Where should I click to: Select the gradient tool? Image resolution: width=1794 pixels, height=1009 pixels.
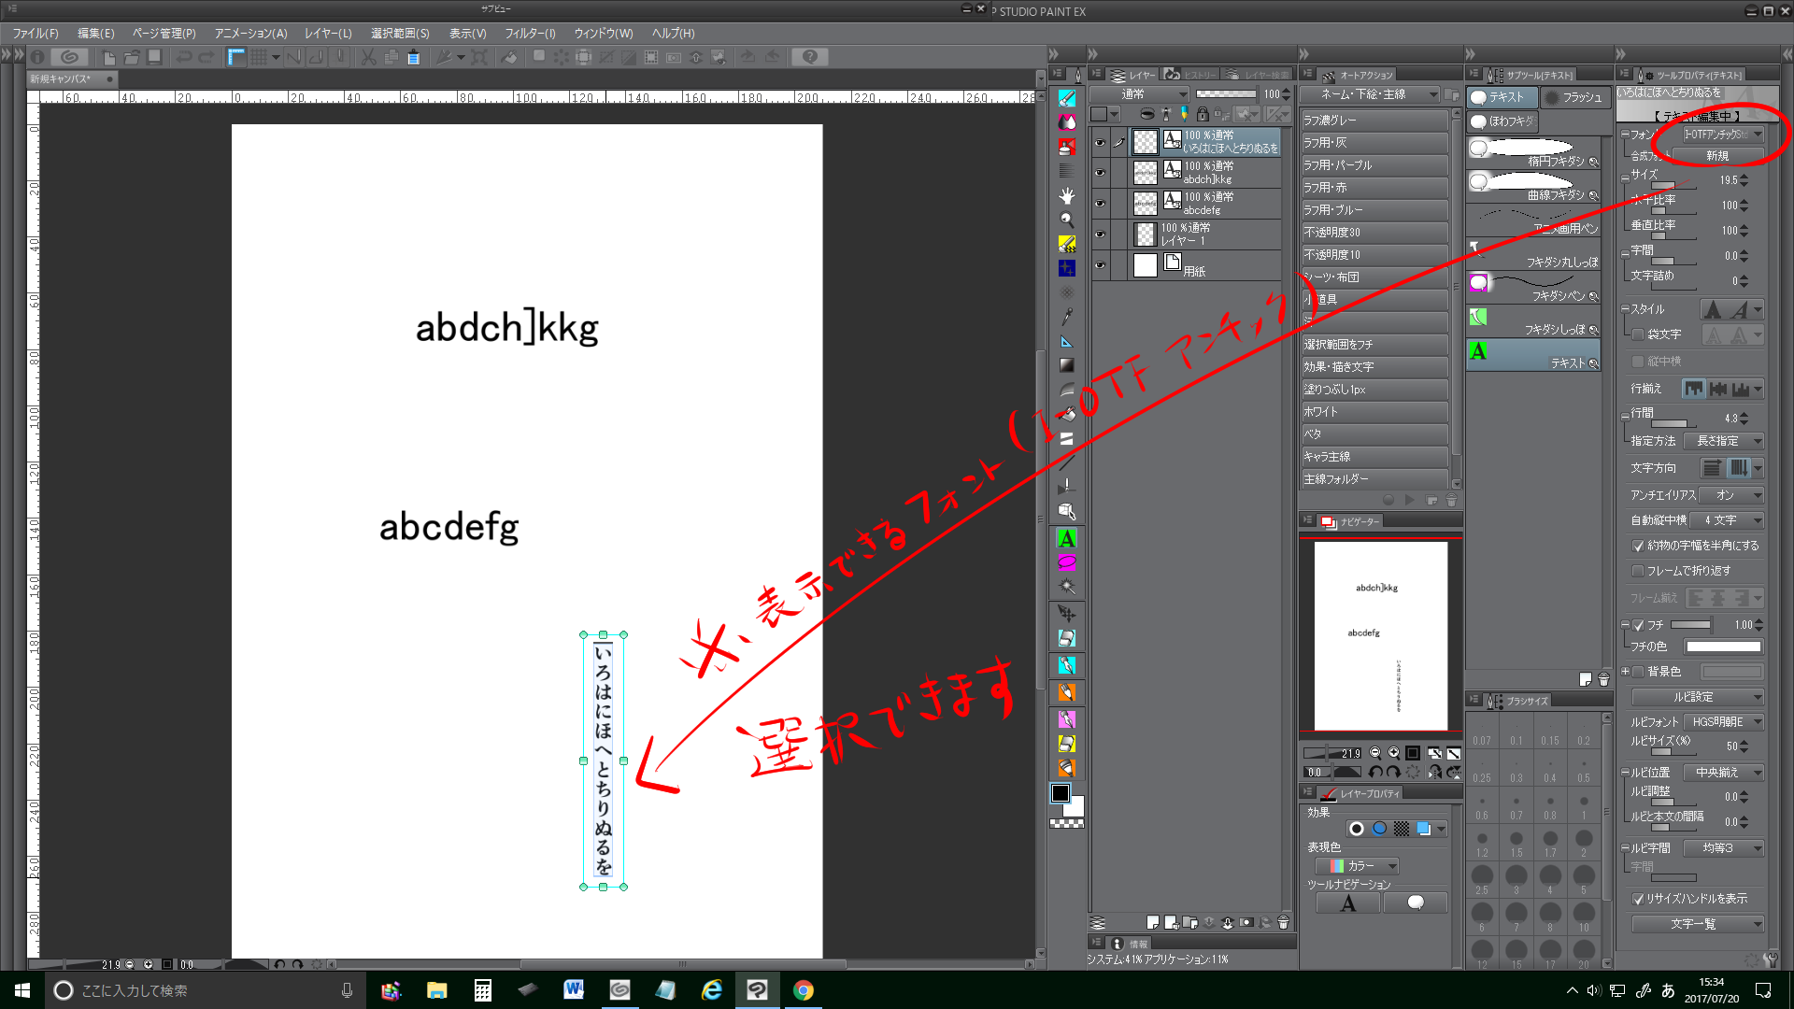pos(1066,365)
